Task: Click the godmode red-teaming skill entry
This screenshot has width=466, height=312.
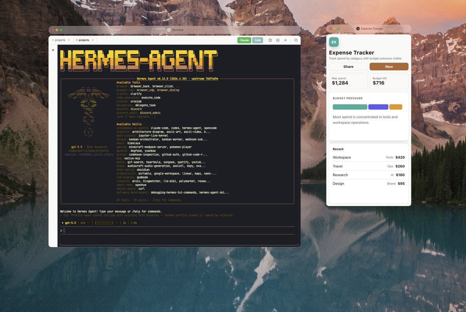Action: (143, 177)
